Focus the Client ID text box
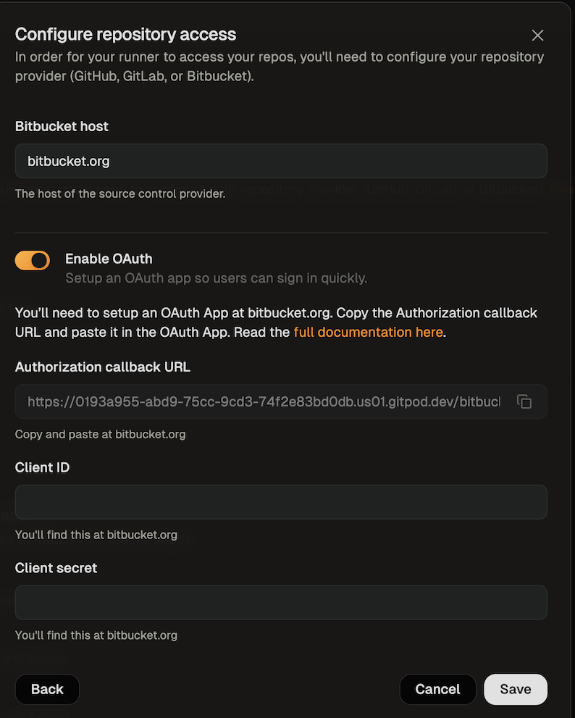 (280, 501)
